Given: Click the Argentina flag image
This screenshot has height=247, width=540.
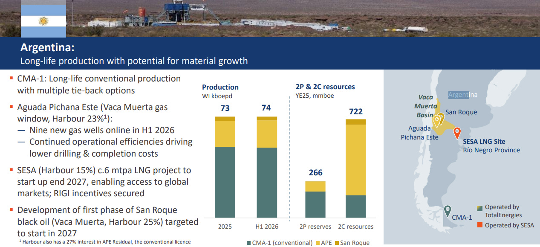Looking at the screenshot, I should click(43, 19).
